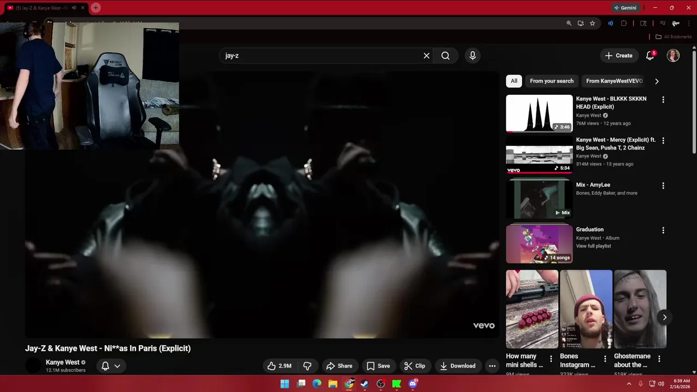Click the magnifier search button
This screenshot has height=392, width=697.
tap(445, 56)
